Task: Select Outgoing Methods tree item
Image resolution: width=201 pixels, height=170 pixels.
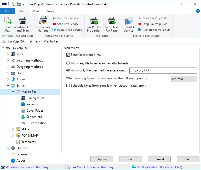Action: 30,67
